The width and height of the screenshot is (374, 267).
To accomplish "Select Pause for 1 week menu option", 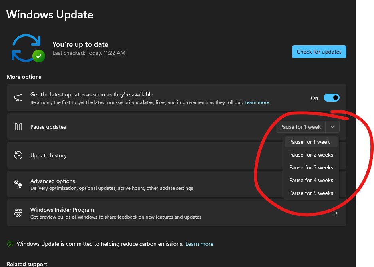I will tap(311, 142).
